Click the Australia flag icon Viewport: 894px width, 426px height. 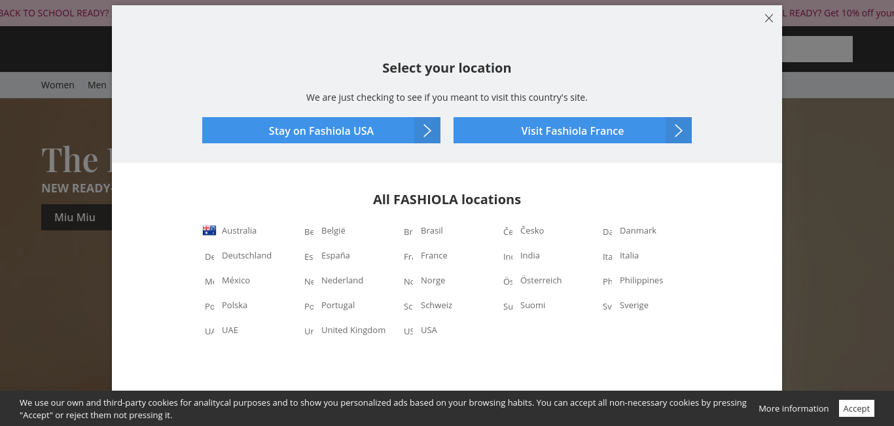click(209, 230)
